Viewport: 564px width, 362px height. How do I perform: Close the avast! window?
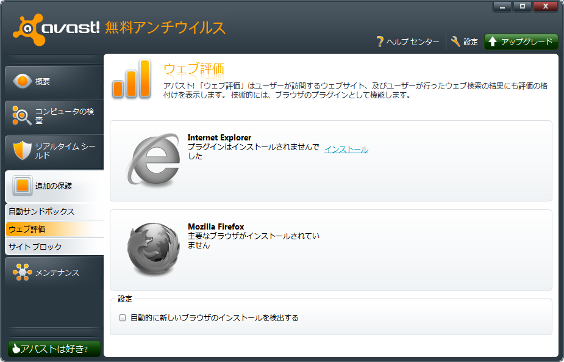click(546, 7)
